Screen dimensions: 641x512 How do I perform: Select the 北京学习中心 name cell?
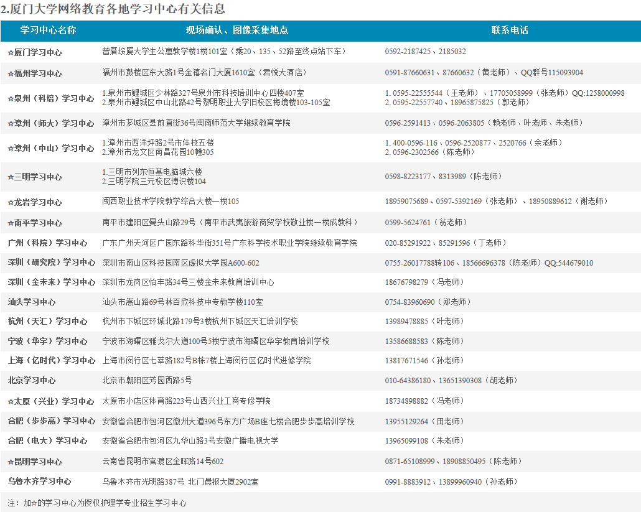32,381
